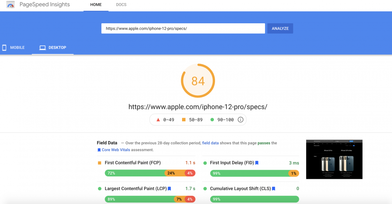
Task: Click the 'First Contentful Paint (FCP)' label
Action: (133, 163)
